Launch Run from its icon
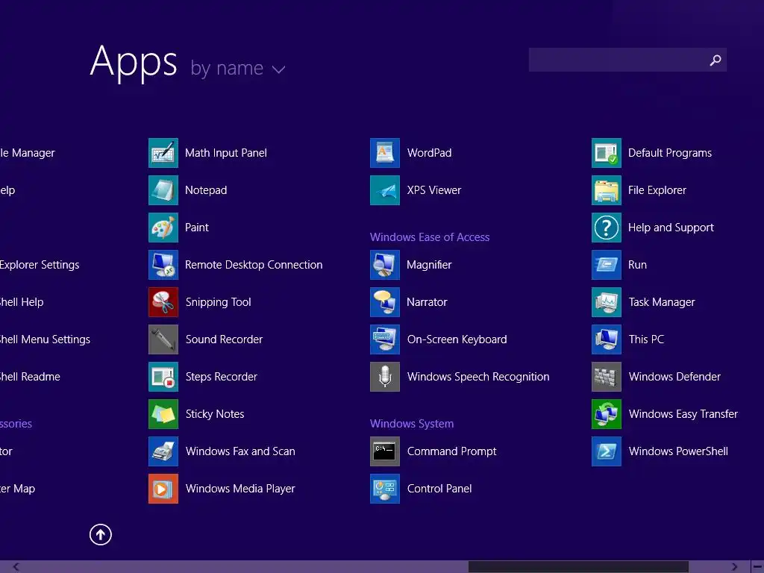This screenshot has width=764, height=573. [607, 265]
